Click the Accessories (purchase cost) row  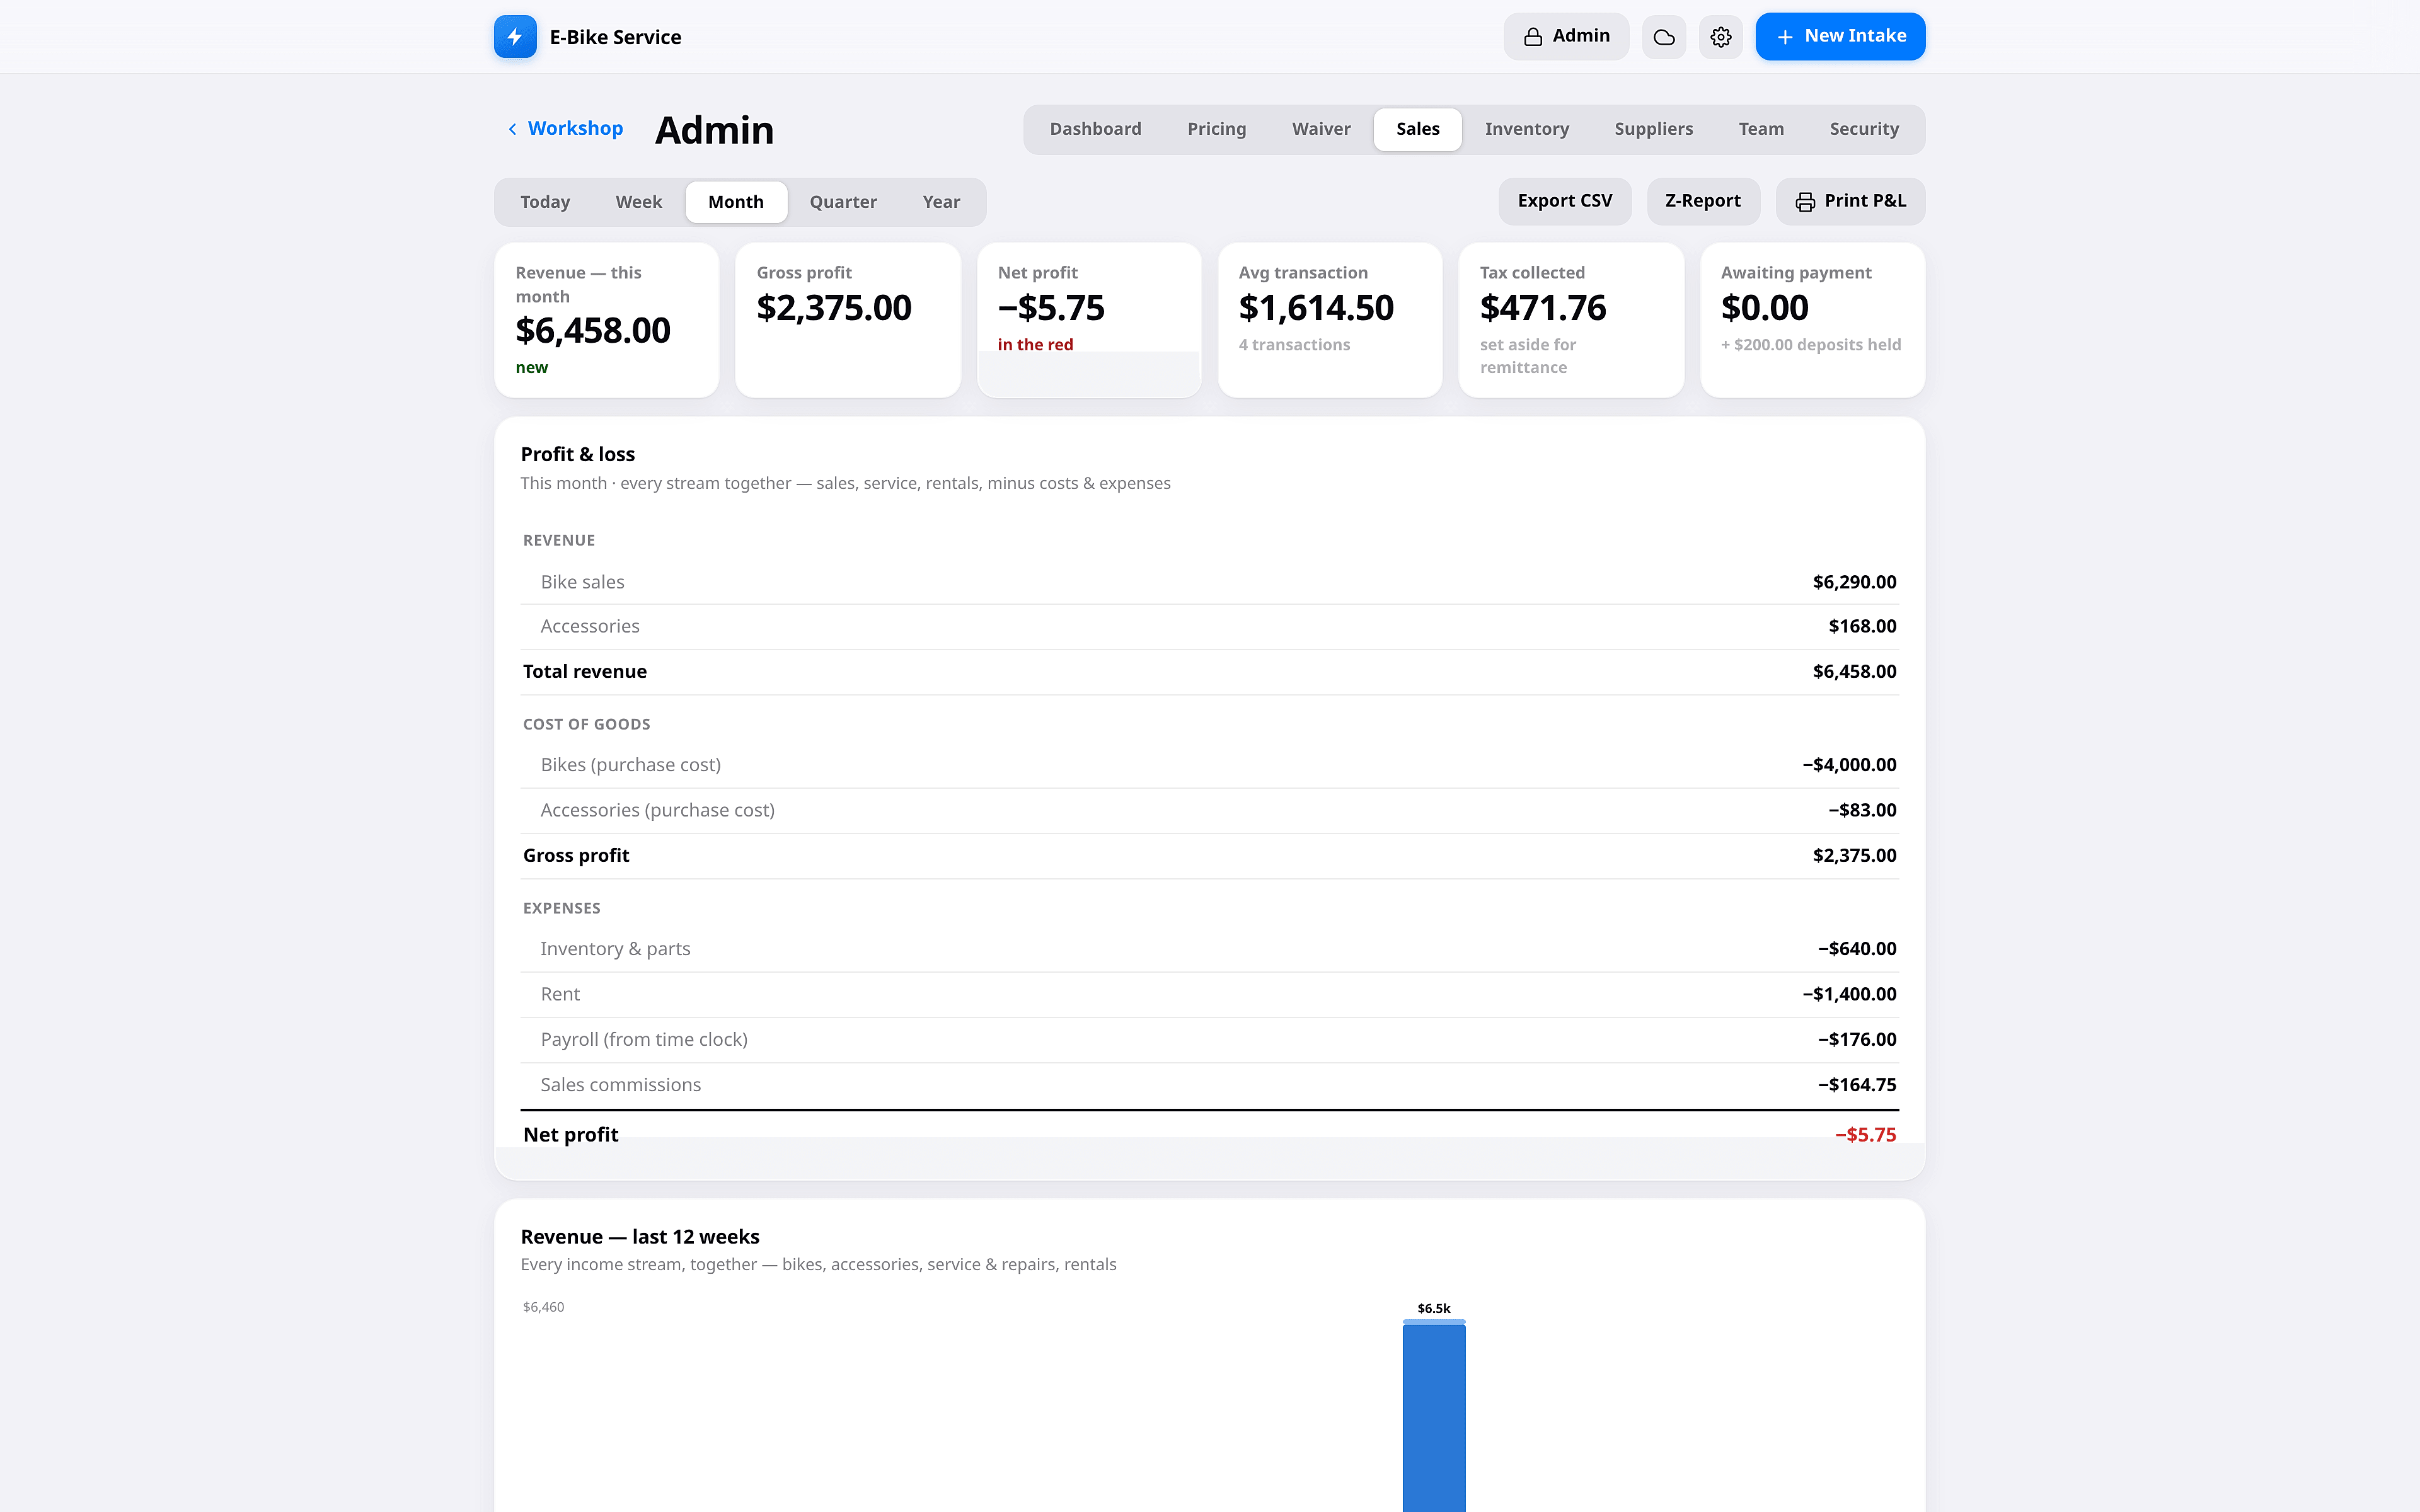click(x=1209, y=811)
